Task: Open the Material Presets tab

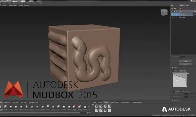Action: pyautogui.click(x=114, y=102)
